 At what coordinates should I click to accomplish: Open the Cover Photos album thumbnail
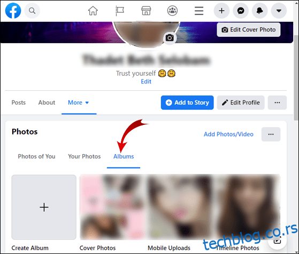112,207
